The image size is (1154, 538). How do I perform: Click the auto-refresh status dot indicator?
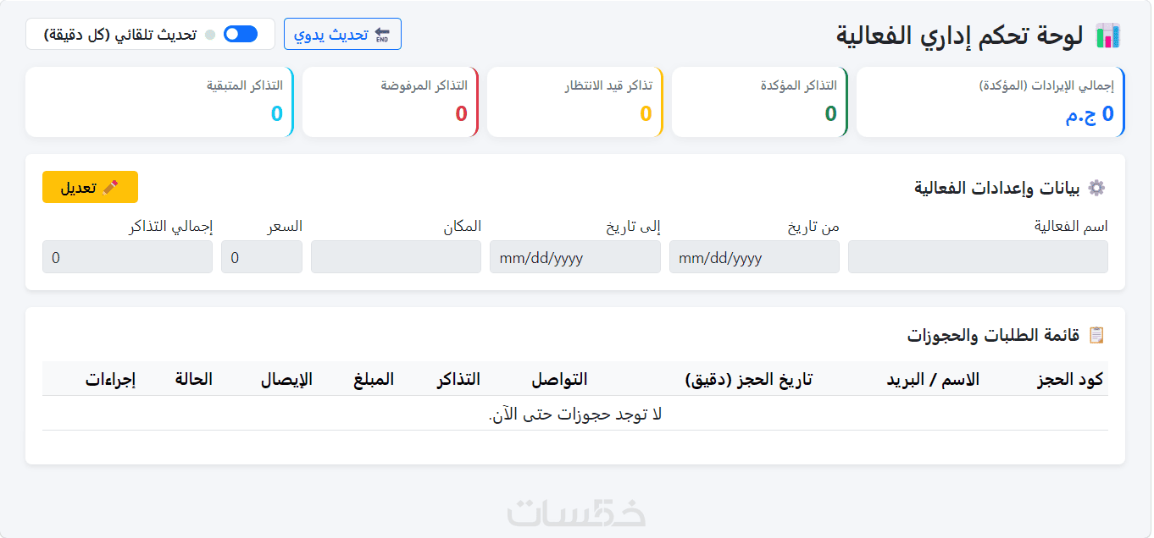209,35
